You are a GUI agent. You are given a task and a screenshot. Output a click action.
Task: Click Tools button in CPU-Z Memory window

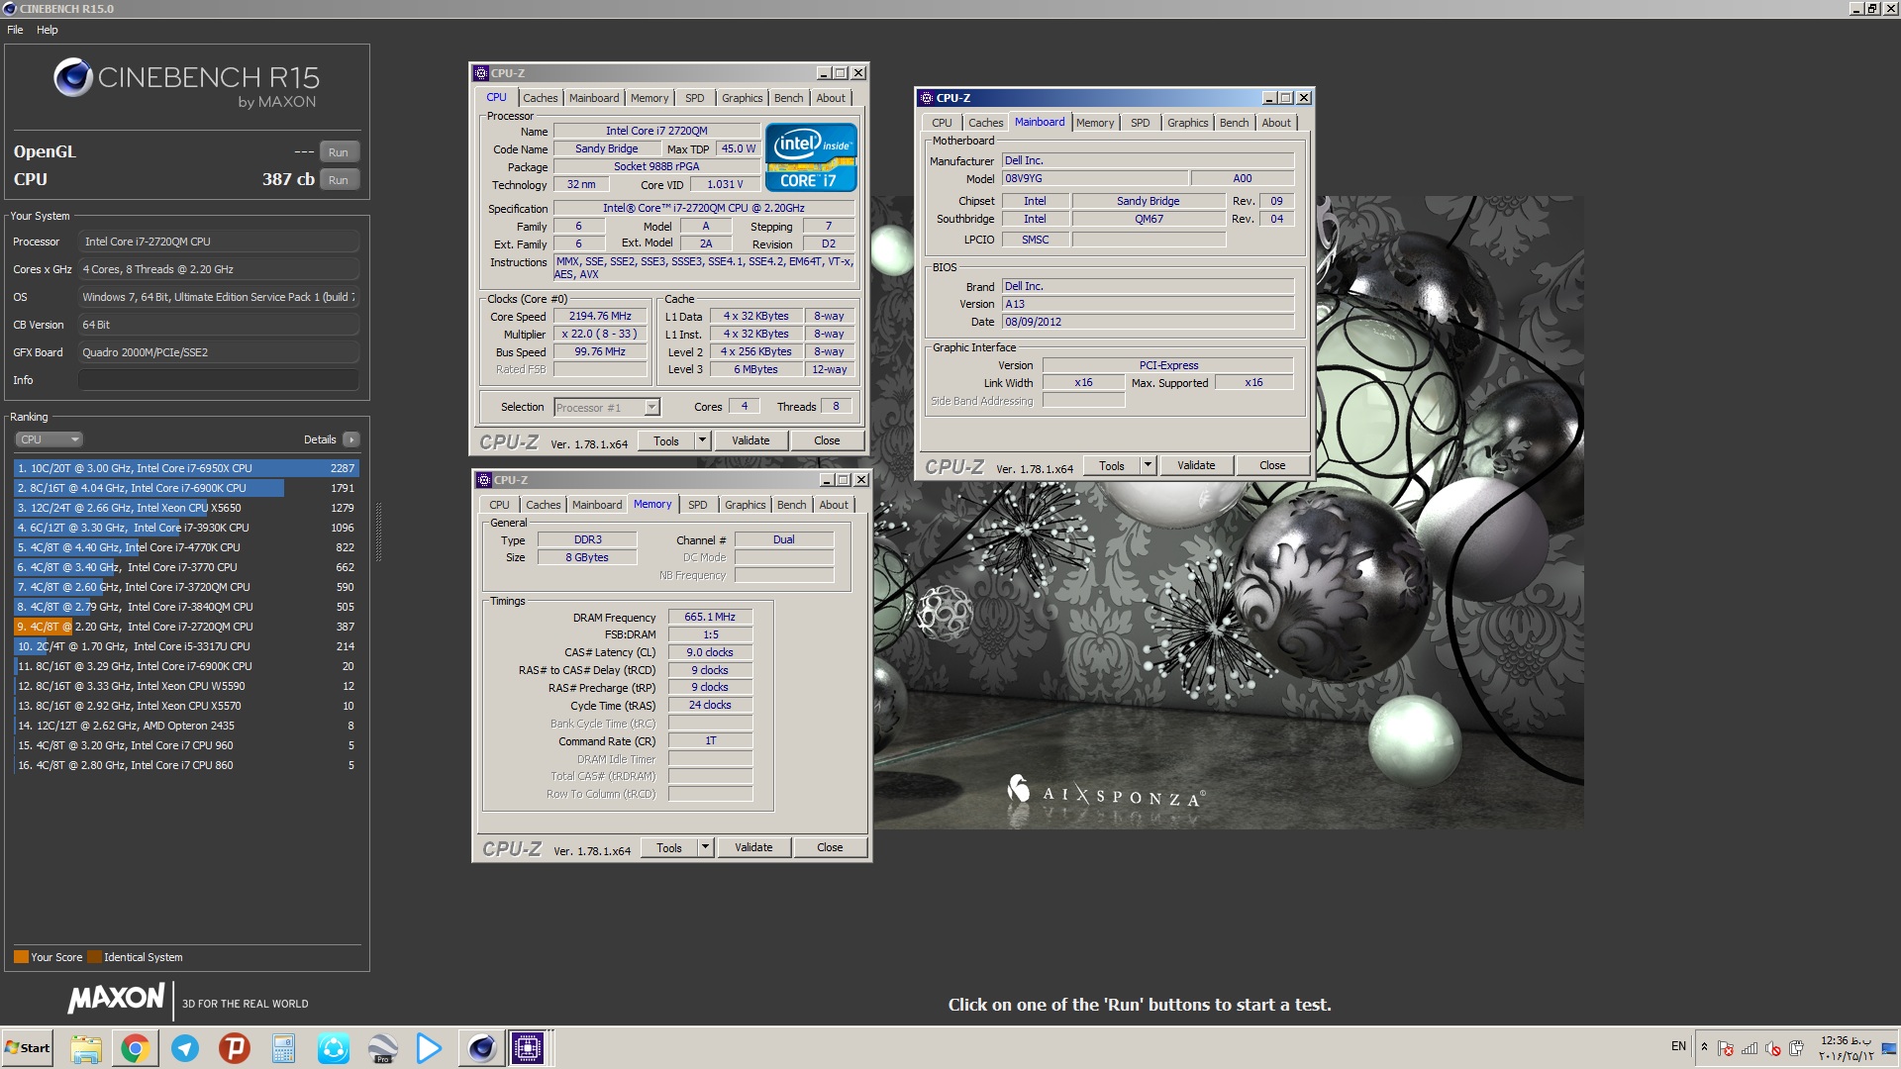point(669,847)
